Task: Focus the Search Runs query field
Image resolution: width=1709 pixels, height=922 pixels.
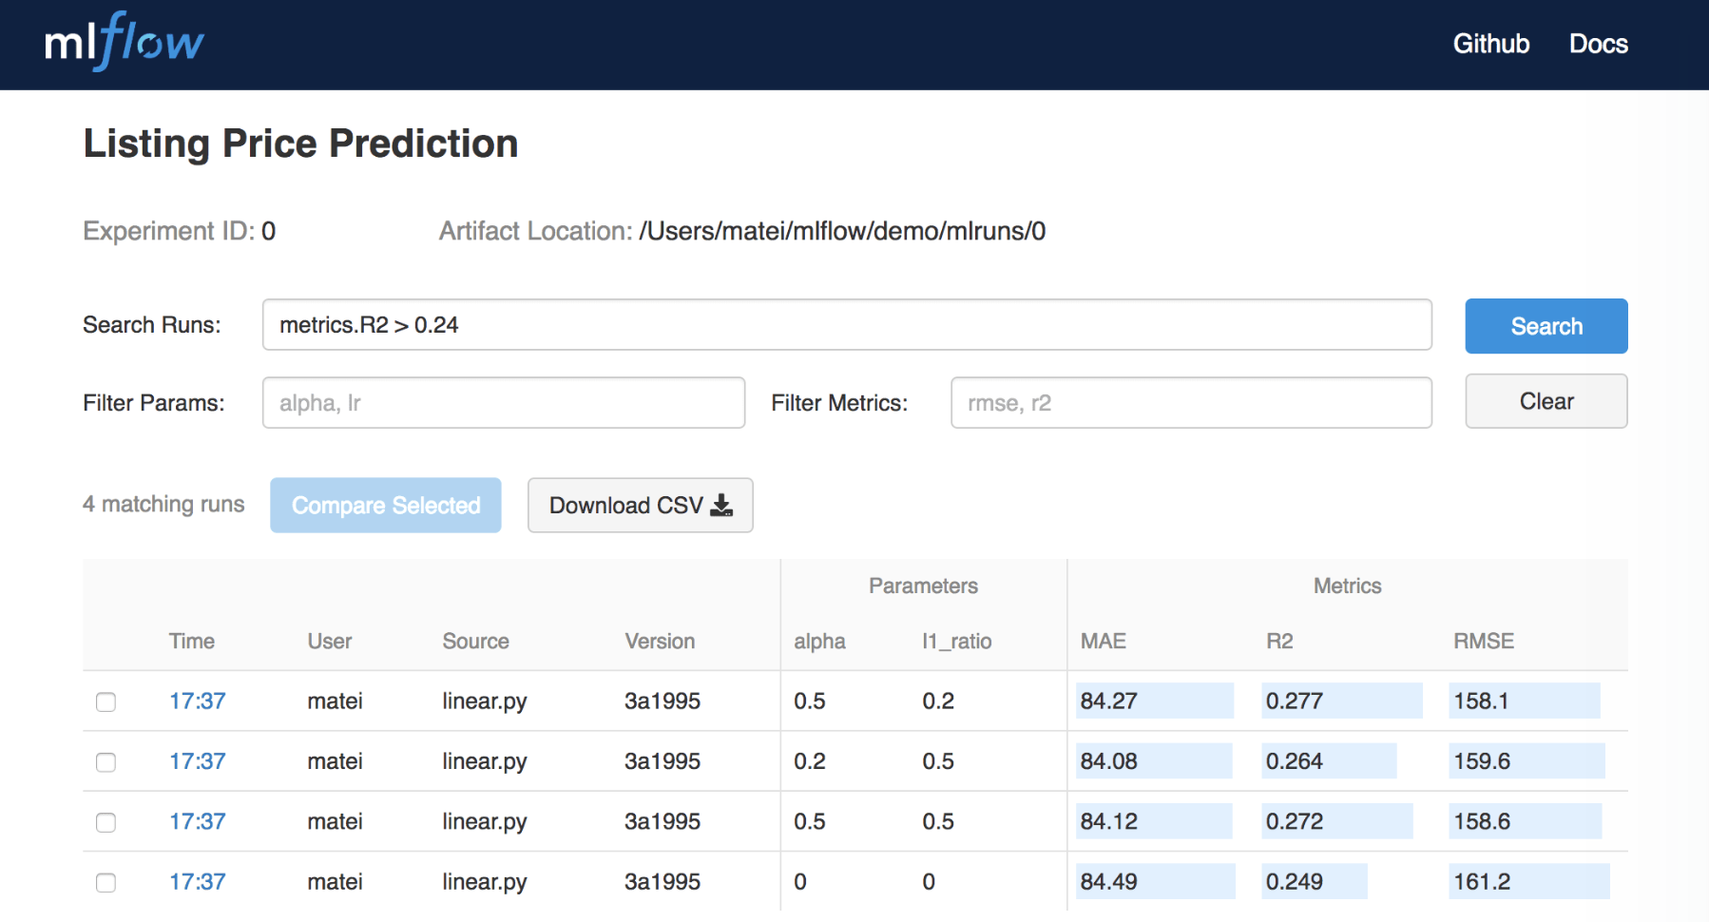Action: [847, 325]
